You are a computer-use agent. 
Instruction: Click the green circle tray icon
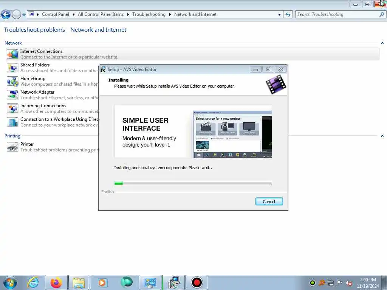tap(313, 283)
